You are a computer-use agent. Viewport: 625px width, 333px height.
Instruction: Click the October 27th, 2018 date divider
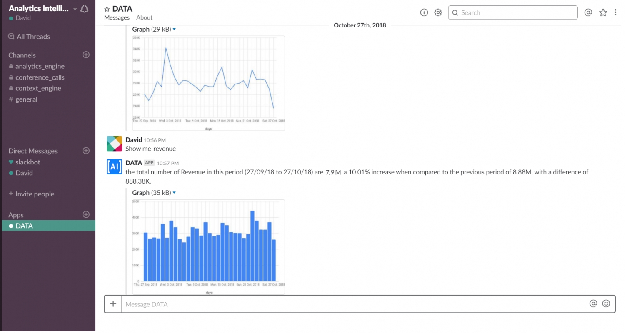(360, 25)
